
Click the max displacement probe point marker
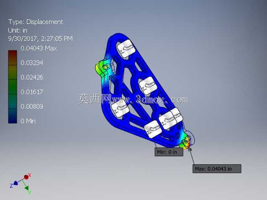(x=189, y=150)
